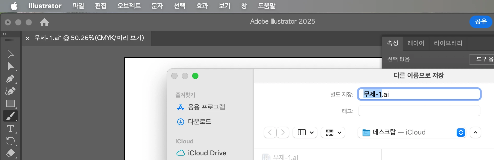Select the Eraser tool
The width and height of the screenshot is (494, 160).
click(10, 153)
